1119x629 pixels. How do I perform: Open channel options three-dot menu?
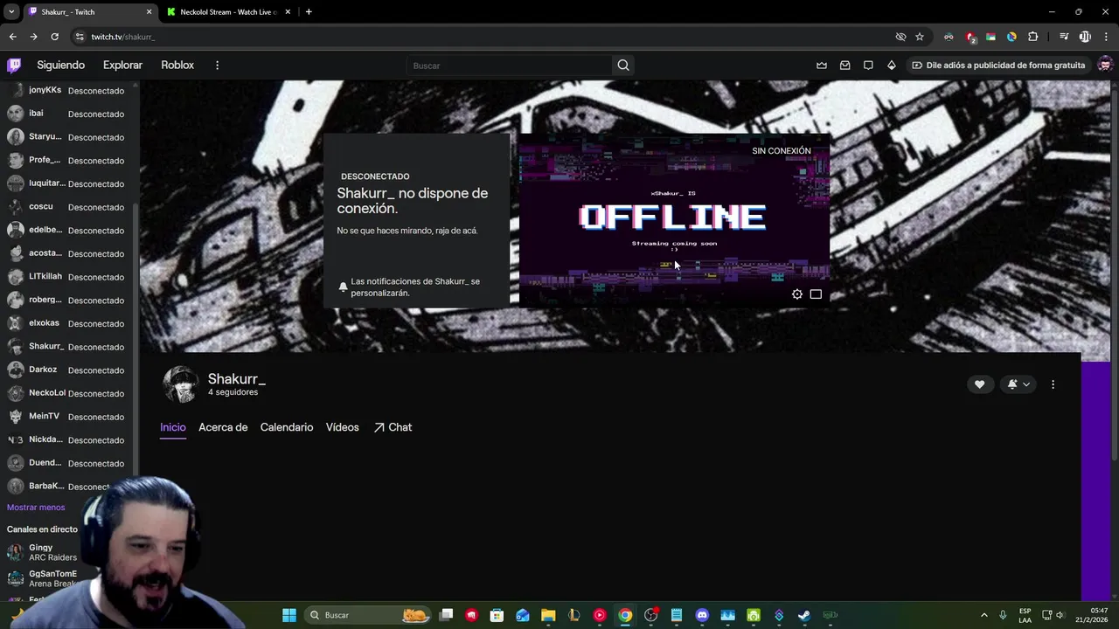pyautogui.click(x=1053, y=384)
